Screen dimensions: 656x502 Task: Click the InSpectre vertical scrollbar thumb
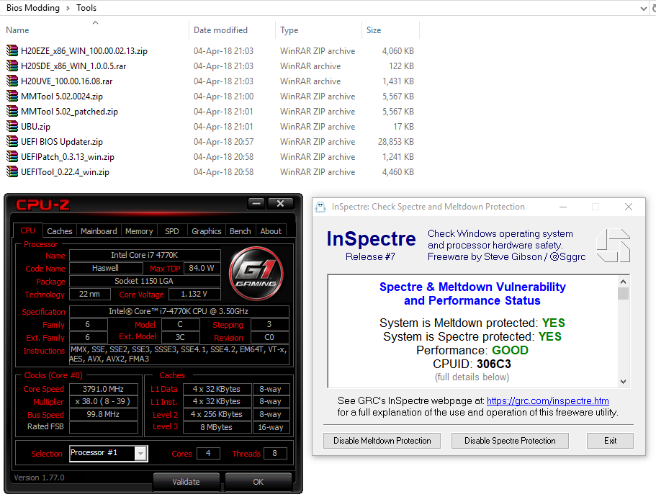tap(624, 294)
